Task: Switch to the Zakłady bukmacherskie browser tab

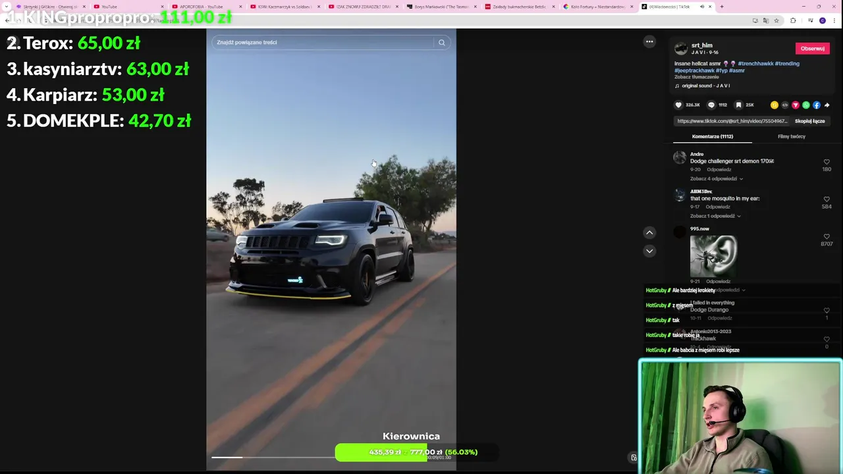Action: [519, 7]
